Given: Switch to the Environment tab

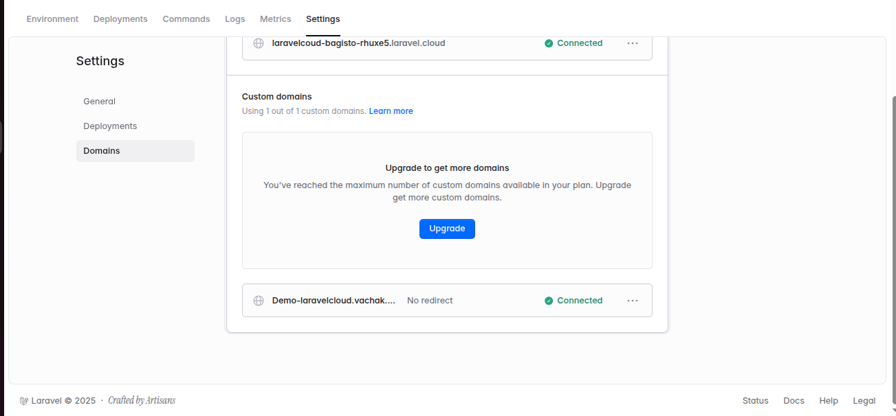Looking at the screenshot, I should (x=52, y=19).
